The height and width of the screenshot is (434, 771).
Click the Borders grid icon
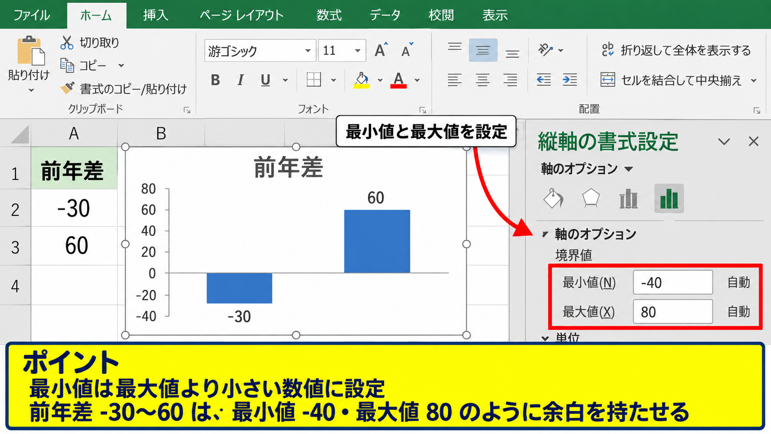(x=314, y=80)
